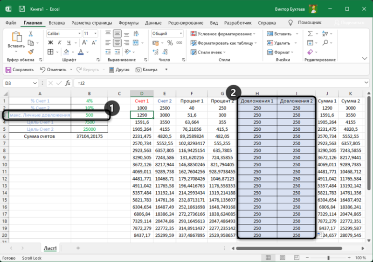Click the Fill down icon
Viewport: 373px width, 262px height.
(x=310, y=43)
